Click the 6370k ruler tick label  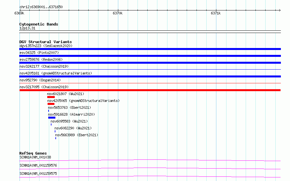point(118,13)
